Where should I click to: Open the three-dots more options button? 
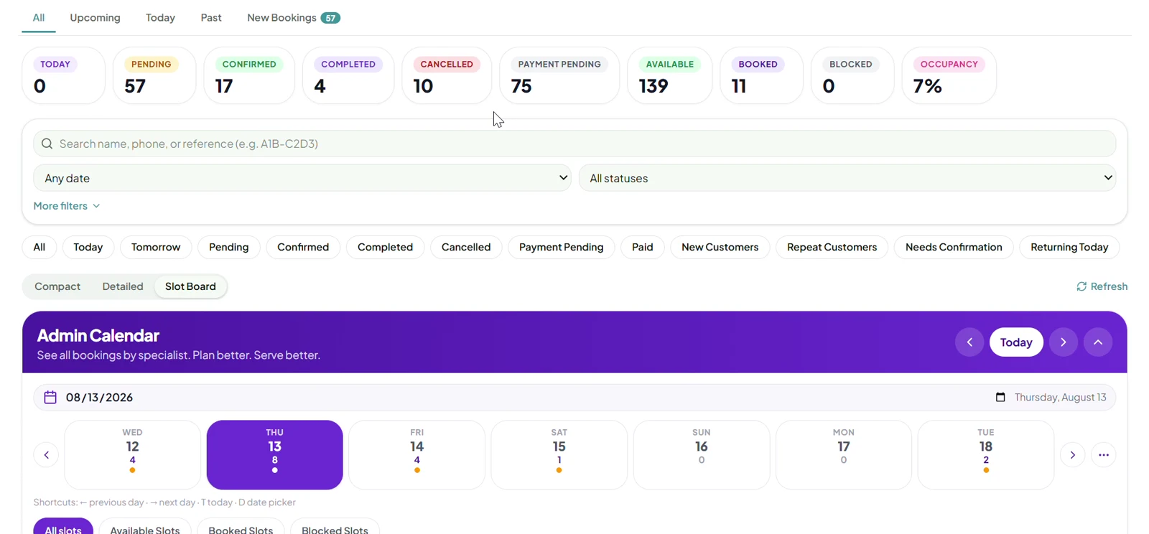click(1104, 455)
